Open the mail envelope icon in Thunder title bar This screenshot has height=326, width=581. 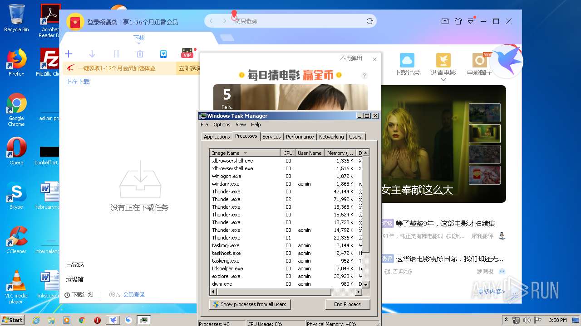click(445, 21)
